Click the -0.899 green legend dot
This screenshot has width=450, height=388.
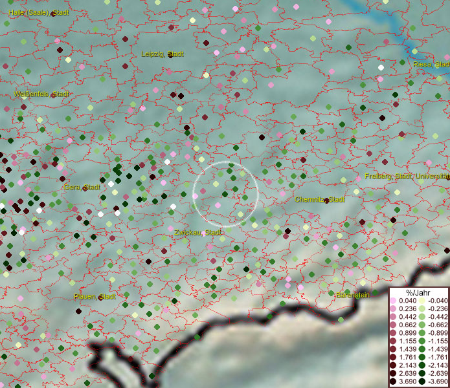(421, 333)
